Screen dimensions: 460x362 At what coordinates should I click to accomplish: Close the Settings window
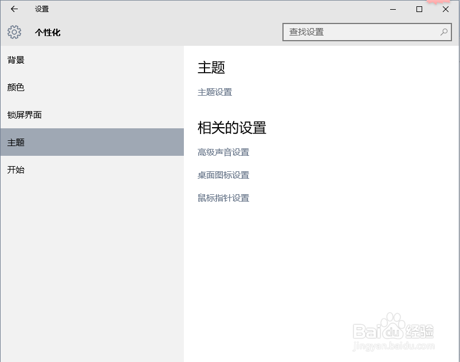(x=445, y=9)
